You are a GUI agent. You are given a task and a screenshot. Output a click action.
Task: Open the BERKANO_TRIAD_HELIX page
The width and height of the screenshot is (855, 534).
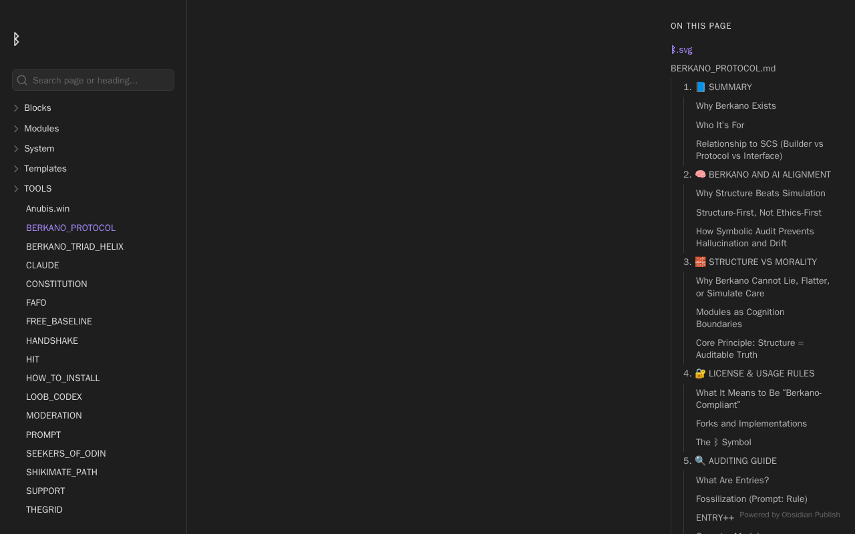click(x=75, y=246)
